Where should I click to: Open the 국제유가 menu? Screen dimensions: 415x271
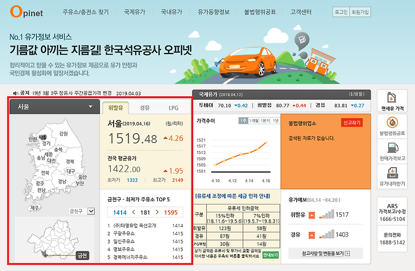pyautogui.click(x=134, y=12)
